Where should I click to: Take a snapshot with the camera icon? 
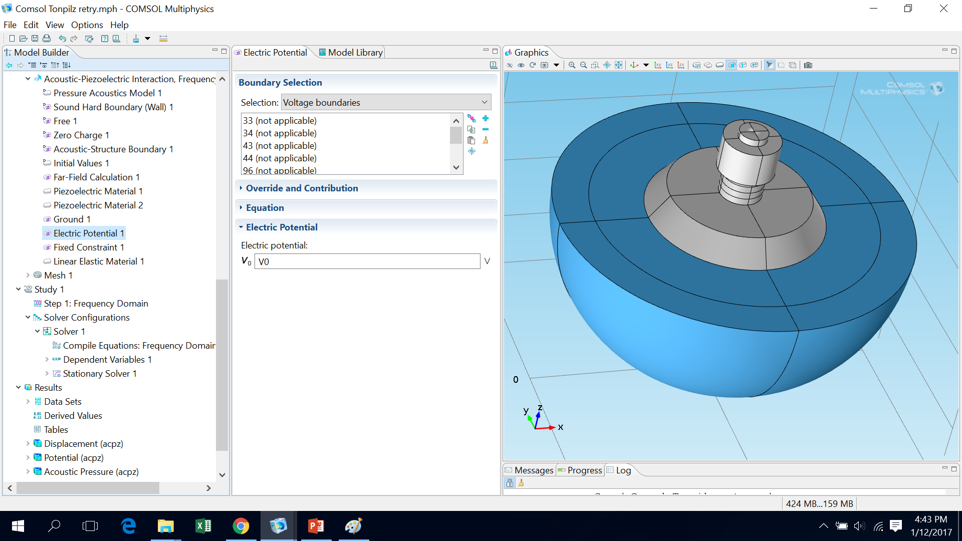click(x=808, y=65)
